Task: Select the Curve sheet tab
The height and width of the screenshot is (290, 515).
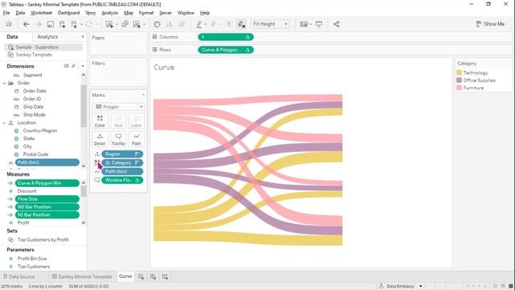Action: coord(126,276)
